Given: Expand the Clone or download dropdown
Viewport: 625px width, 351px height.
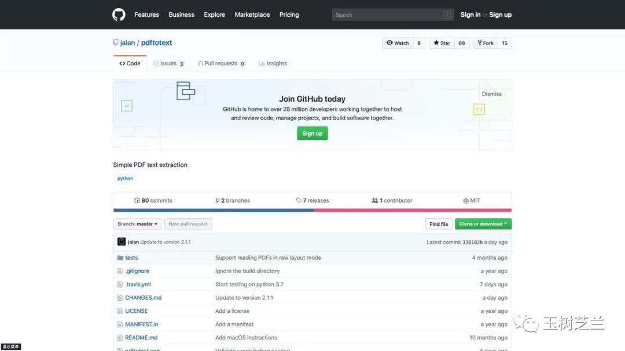Looking at the screenshot, I should [483, 224].
